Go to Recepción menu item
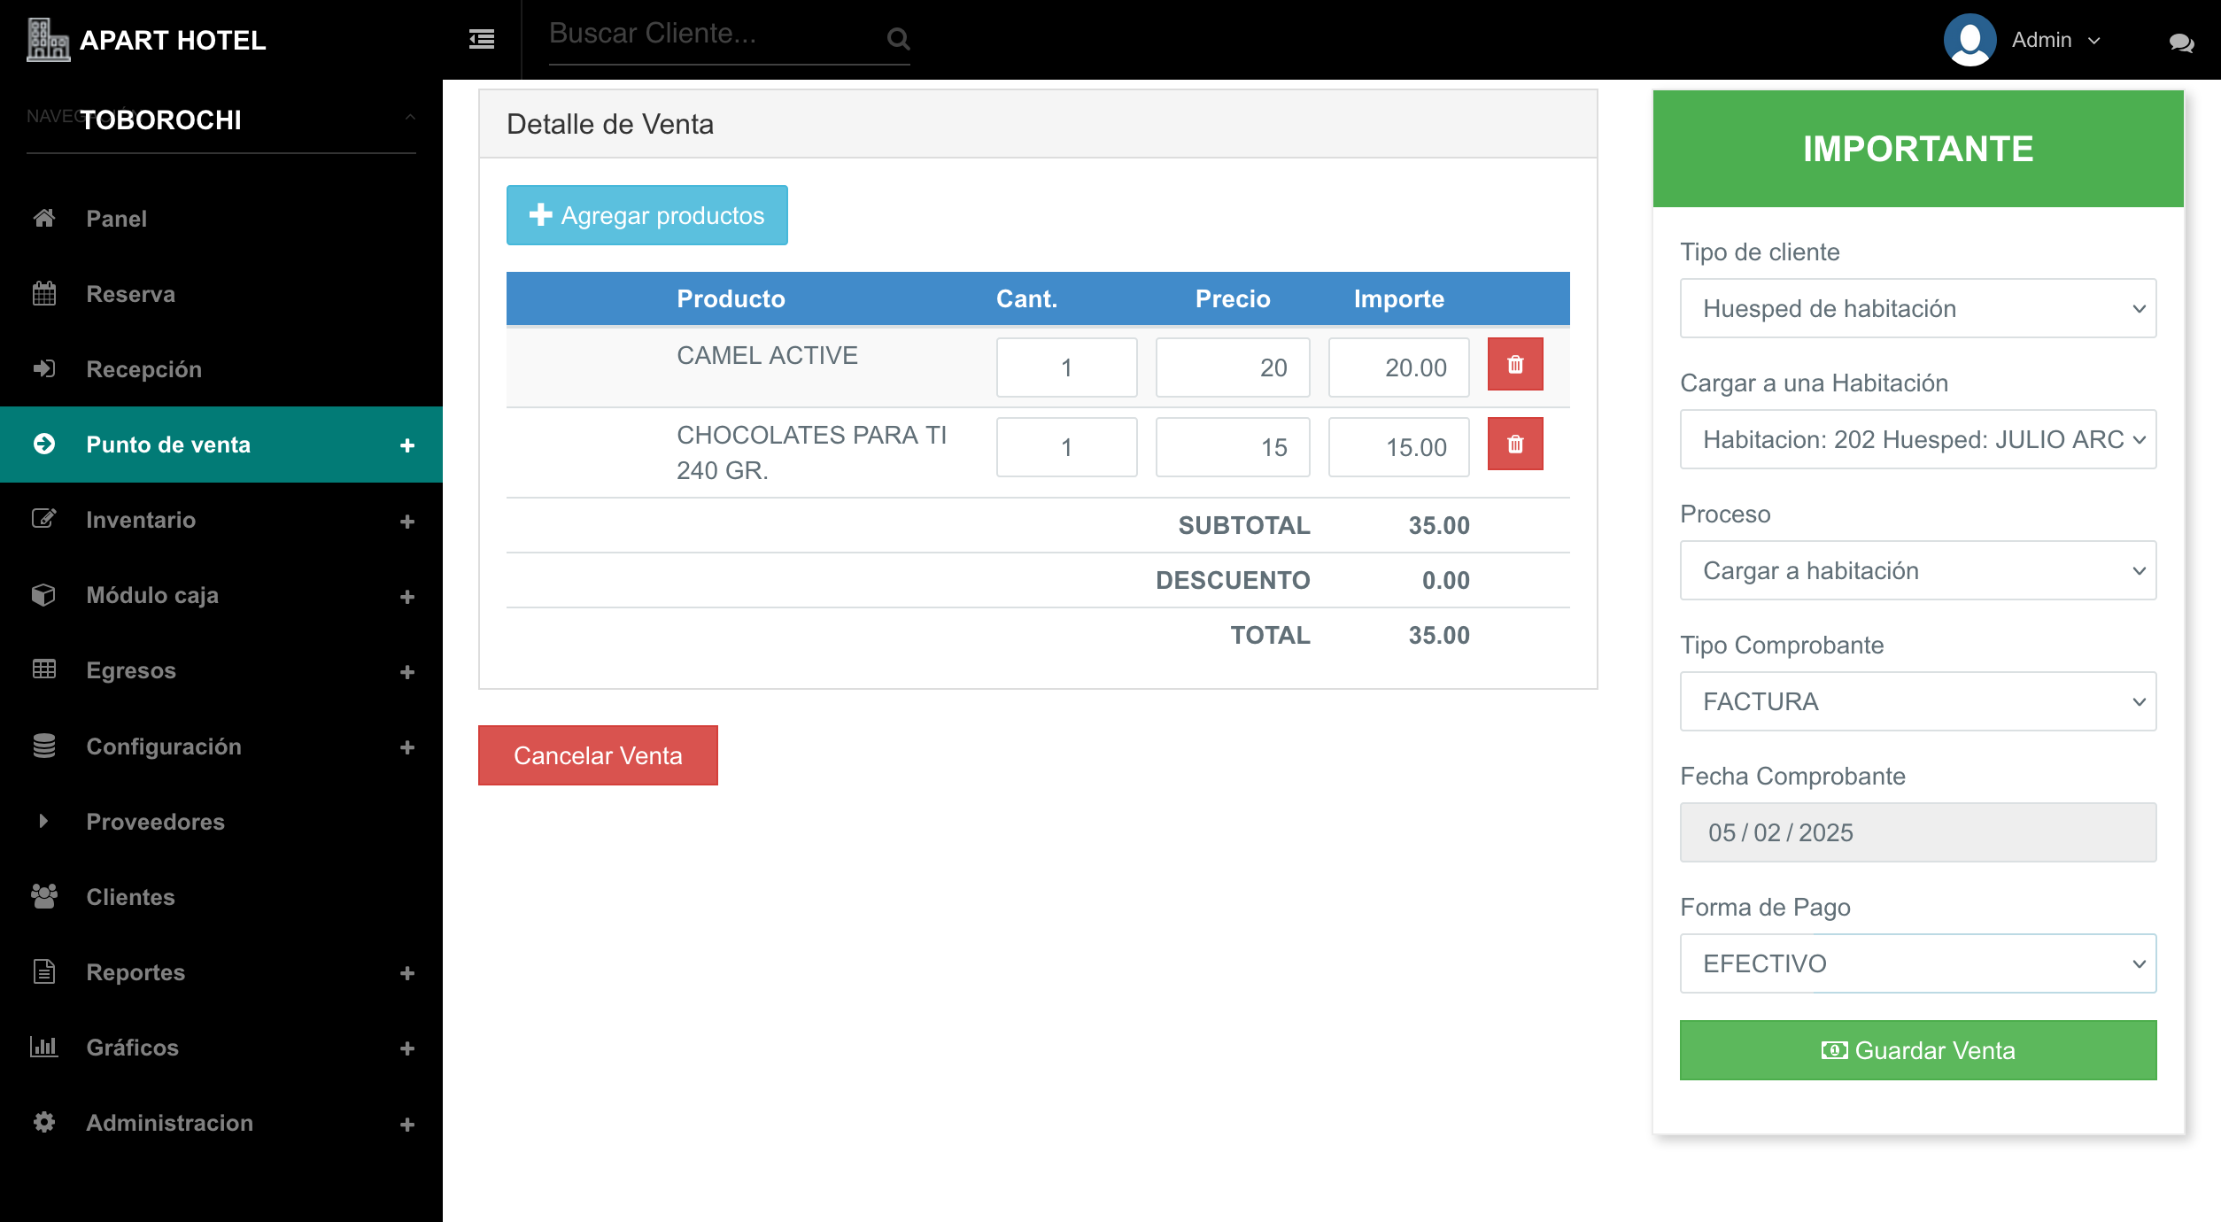This screenshot has height=1222, width=2221. point(143,369)
